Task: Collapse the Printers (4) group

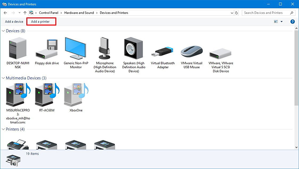Action: pos(3,129)
